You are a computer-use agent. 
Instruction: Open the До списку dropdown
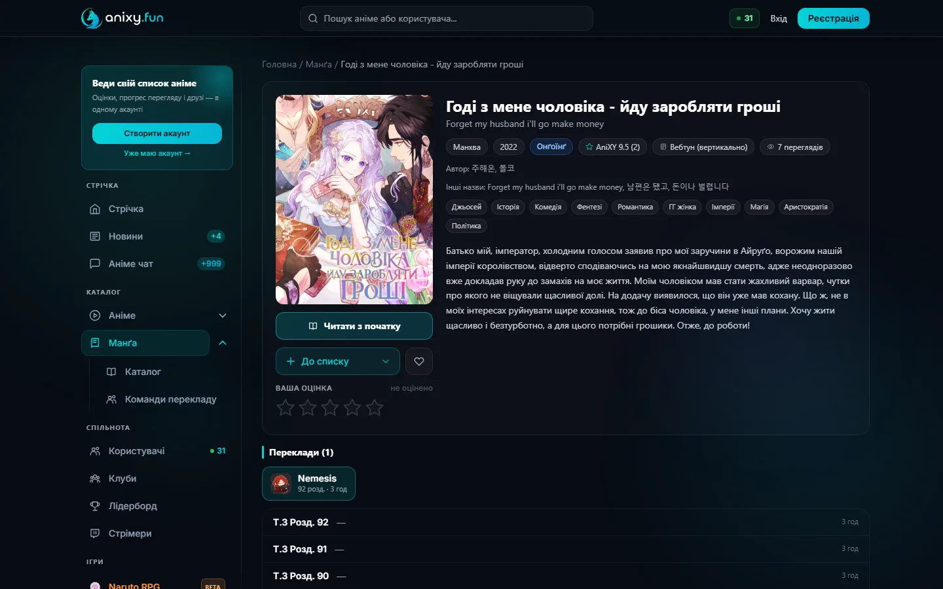(x=338, y=361)
